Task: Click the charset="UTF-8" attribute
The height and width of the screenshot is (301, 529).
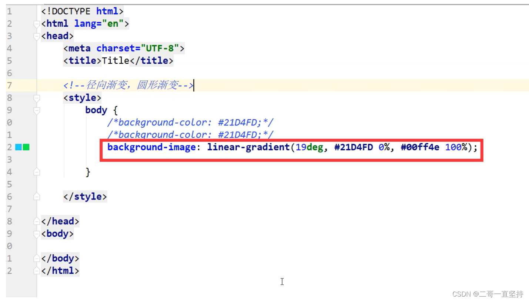Action: click(138, 48)
